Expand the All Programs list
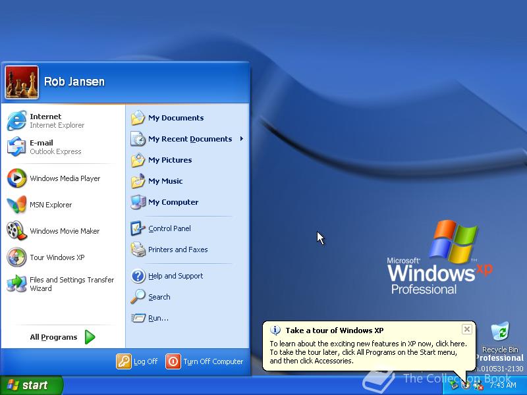Image resolution: width=527 pixels, height=395 pixels. click(x=63, y=337)
